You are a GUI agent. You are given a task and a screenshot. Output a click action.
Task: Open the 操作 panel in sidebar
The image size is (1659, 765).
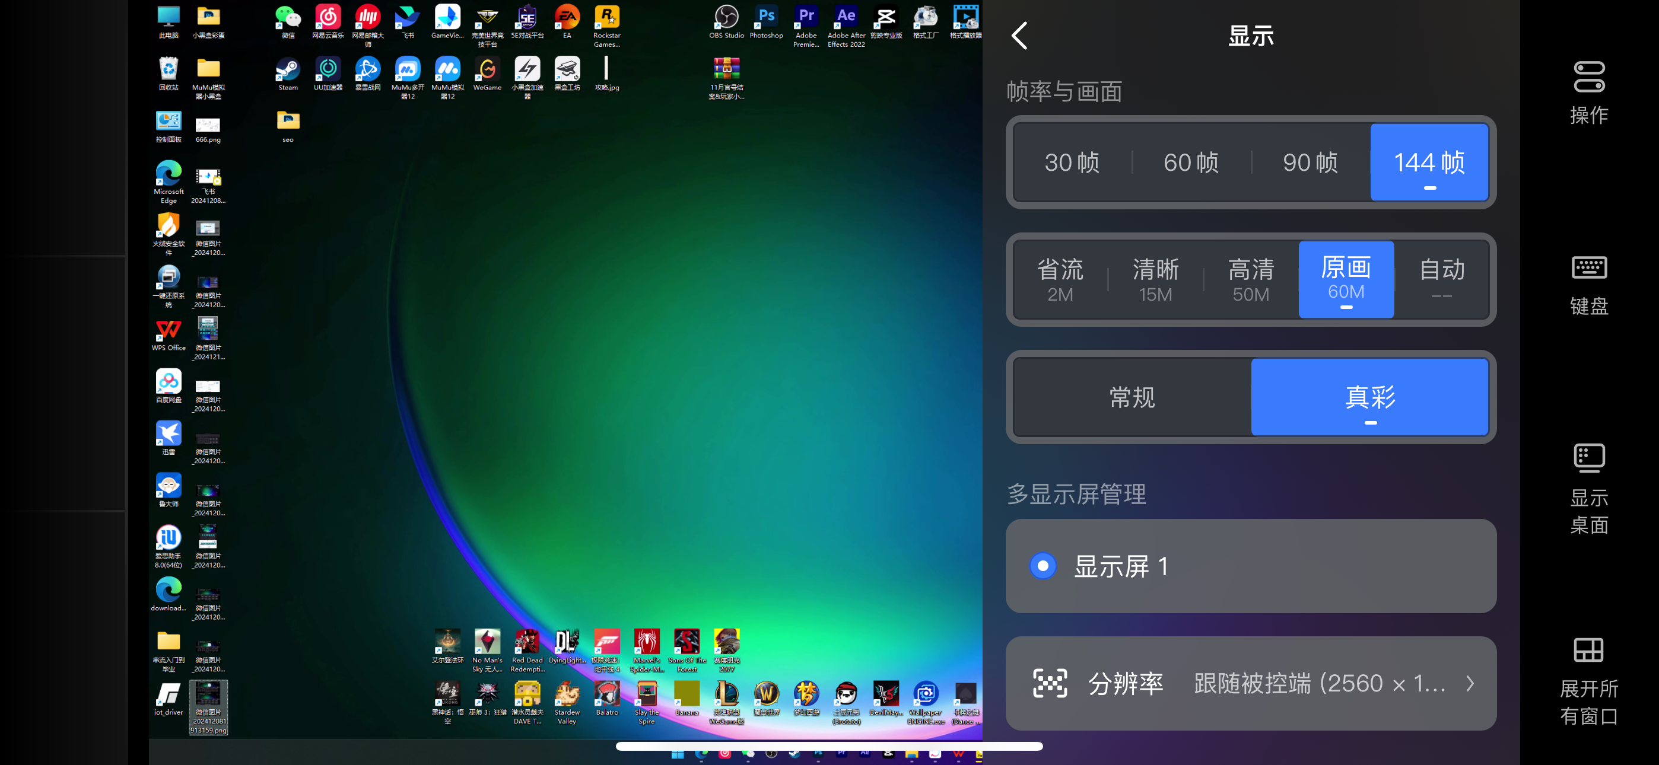point(1589,92)
